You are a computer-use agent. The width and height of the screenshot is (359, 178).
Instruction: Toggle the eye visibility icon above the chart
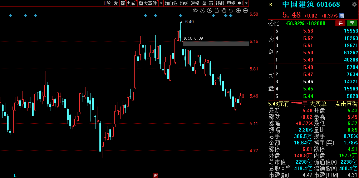[x=195, y=11]
